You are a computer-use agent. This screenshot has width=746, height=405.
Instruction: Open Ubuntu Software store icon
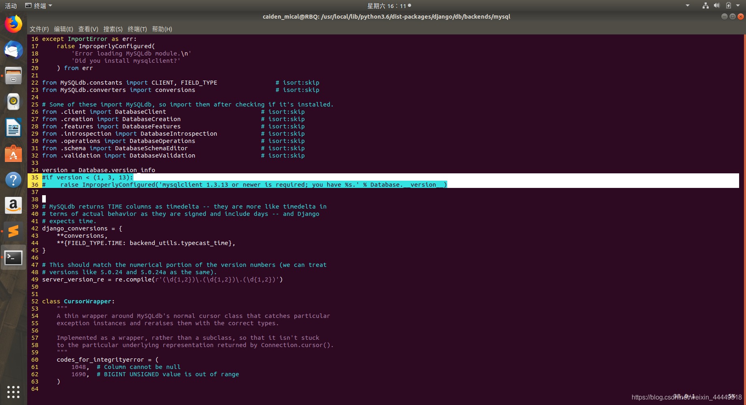click(x=13, y=153)
